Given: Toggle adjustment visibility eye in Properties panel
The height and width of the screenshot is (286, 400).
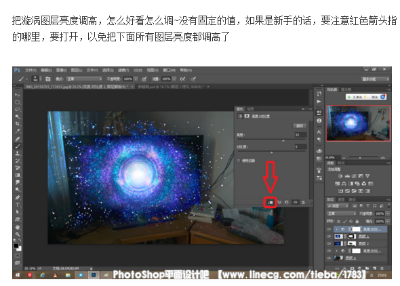Looking at the screenshot, I should point(295,203).
